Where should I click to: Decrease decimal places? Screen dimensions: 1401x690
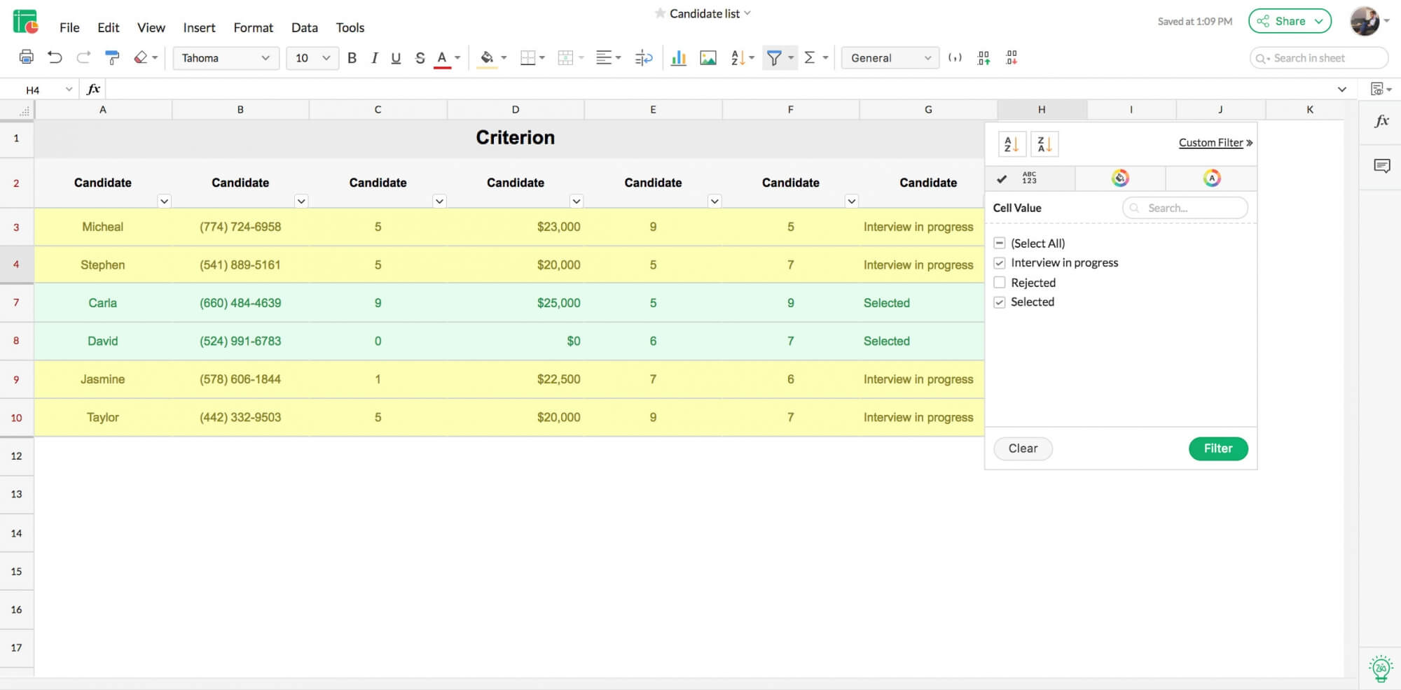tap(1012, 58)
